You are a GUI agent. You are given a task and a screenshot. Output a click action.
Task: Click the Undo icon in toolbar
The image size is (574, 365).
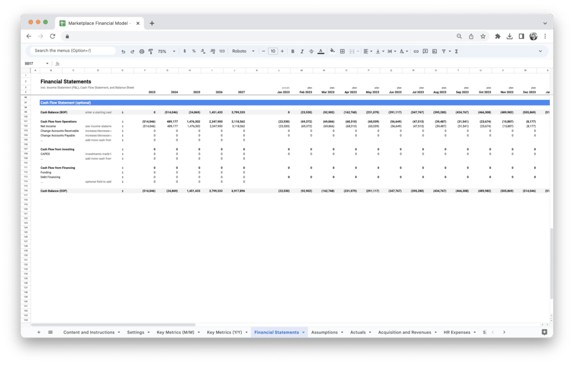[123, 51]
